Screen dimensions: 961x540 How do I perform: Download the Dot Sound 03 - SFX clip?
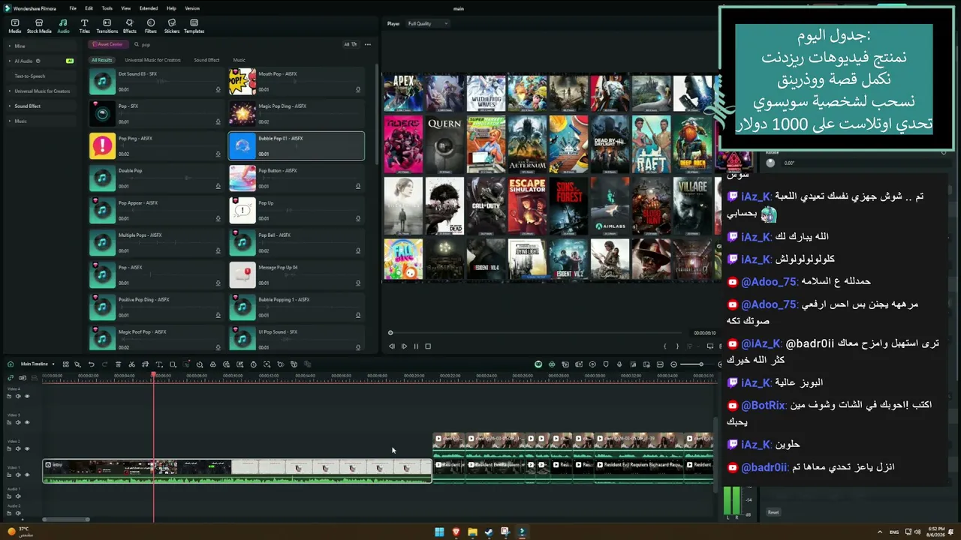tap(218, 90)
